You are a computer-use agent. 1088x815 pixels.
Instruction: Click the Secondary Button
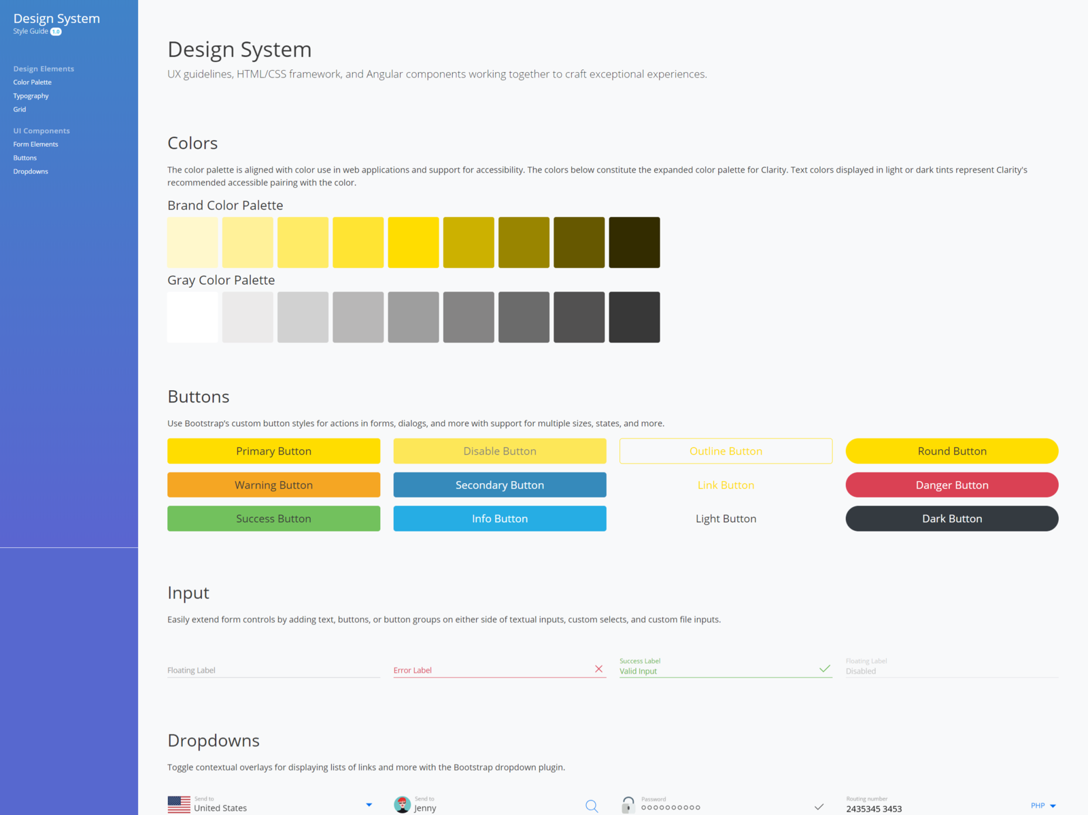499,485
